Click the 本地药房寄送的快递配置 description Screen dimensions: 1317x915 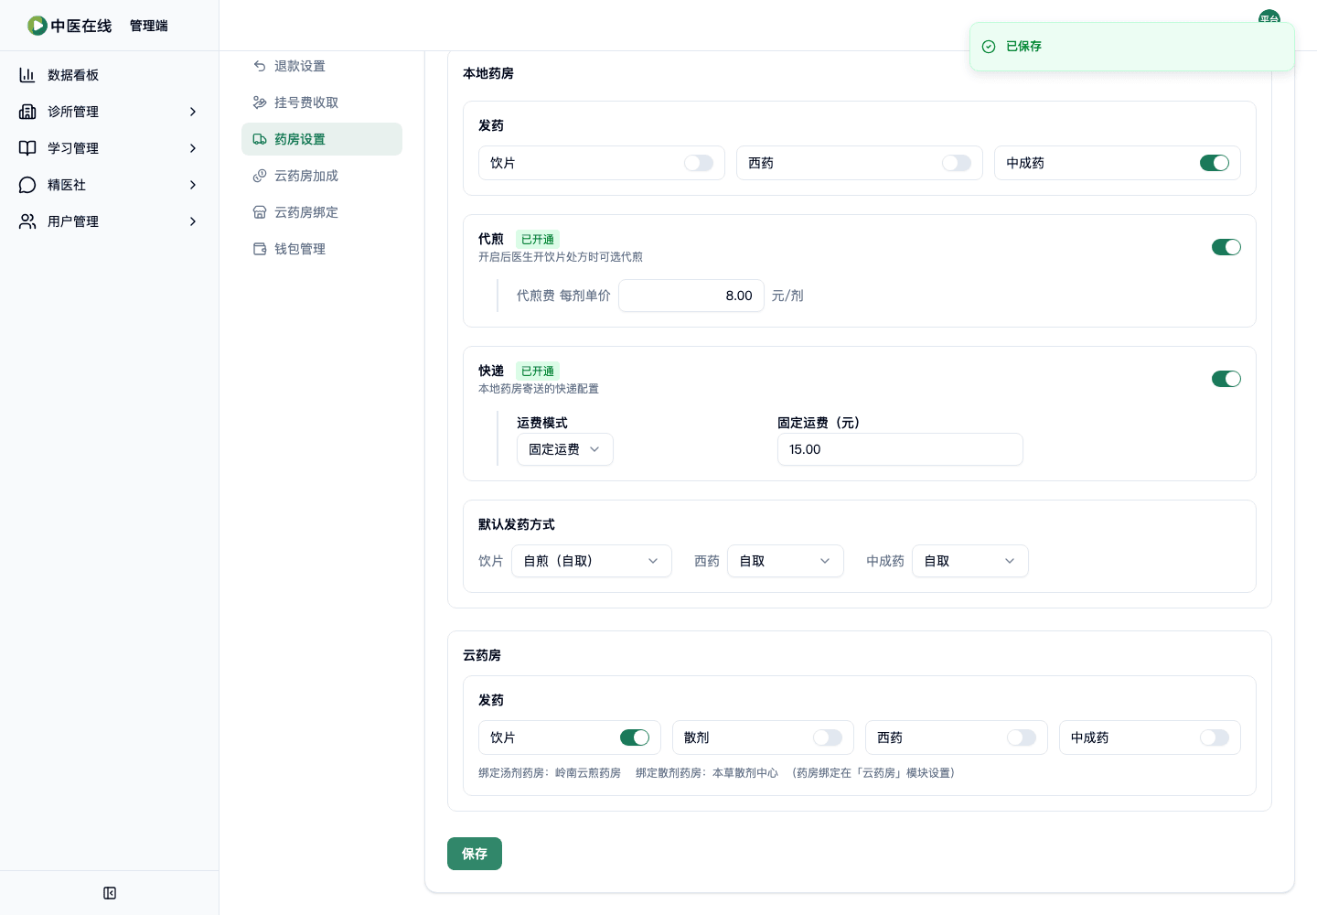coord(539,389)
